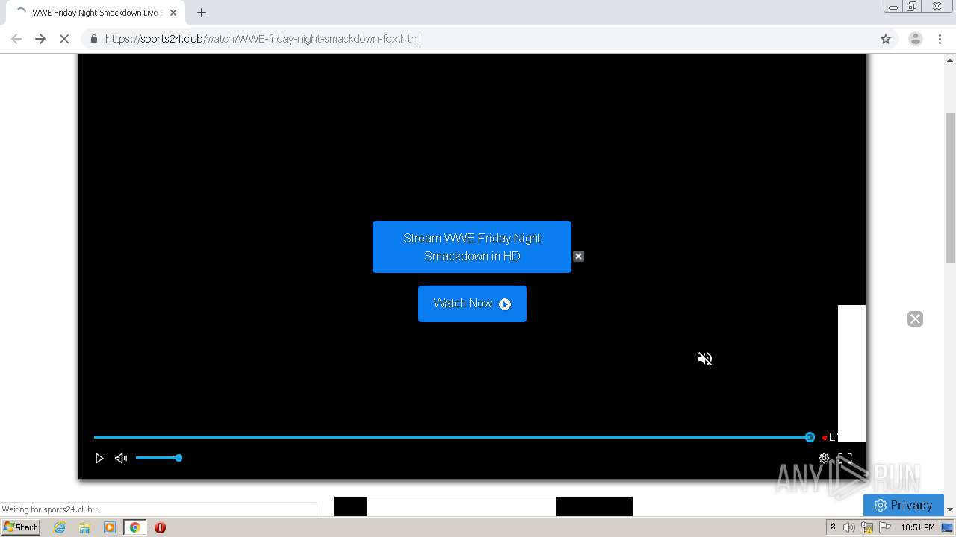Click the browser back arrow
Viewport: 956px width, 537px height.
click(x=16, y=39)
